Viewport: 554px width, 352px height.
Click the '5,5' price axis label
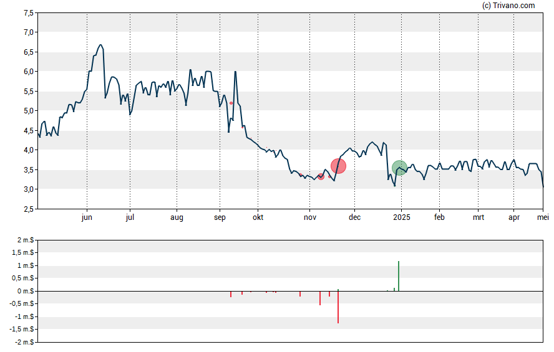[29, 92]
